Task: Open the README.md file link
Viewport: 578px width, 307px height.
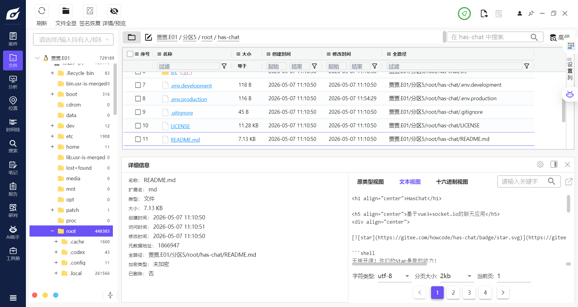Action: pos(185,140)
